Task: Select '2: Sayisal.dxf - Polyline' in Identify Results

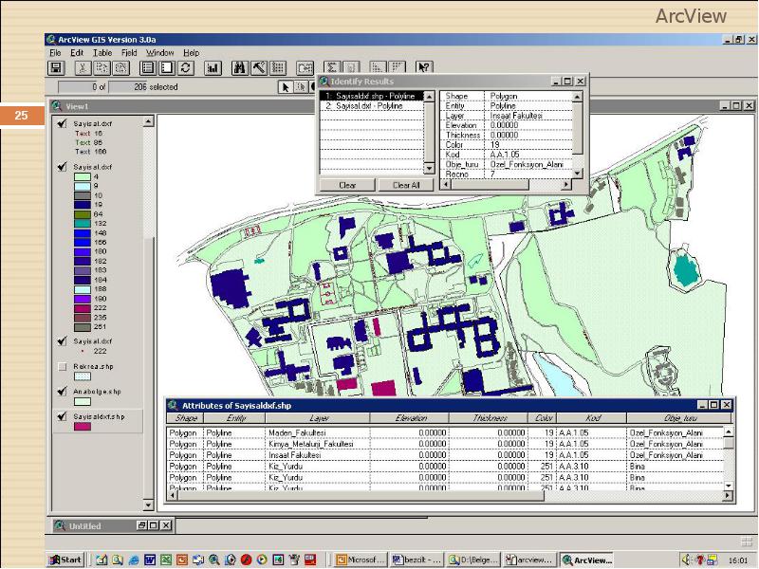Action: (371, 105)
